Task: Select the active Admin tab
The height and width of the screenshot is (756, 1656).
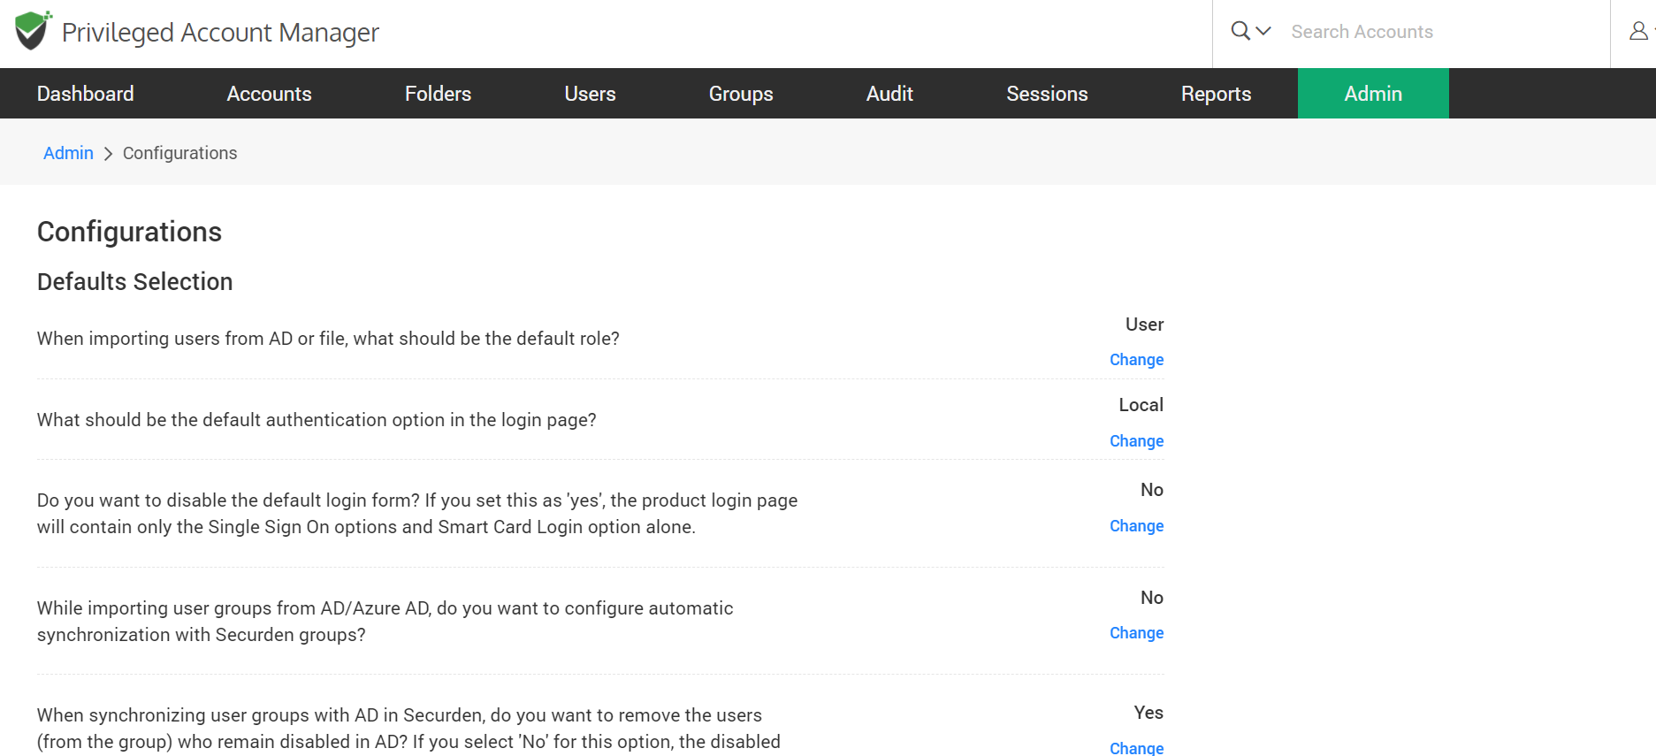Action: pos(1372,94)
